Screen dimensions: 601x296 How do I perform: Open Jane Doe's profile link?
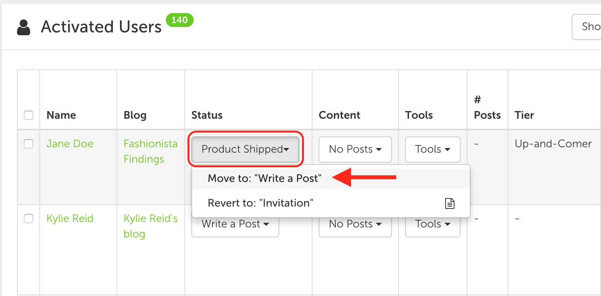tap(70, 144)
